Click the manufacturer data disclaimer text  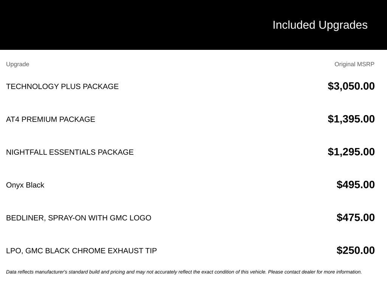click(184, 272)
